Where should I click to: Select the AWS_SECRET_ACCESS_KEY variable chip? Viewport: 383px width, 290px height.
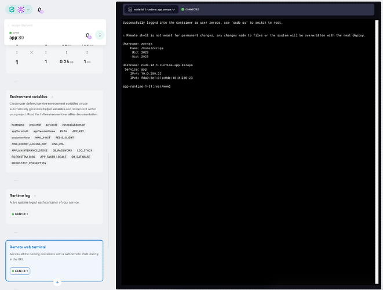29,144
